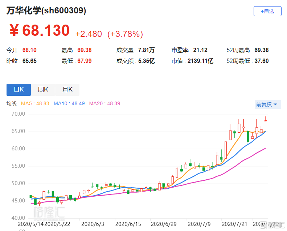Click the 2020/6/3 date label
This screenshot has width=287, height=231.
click(93, 224)
